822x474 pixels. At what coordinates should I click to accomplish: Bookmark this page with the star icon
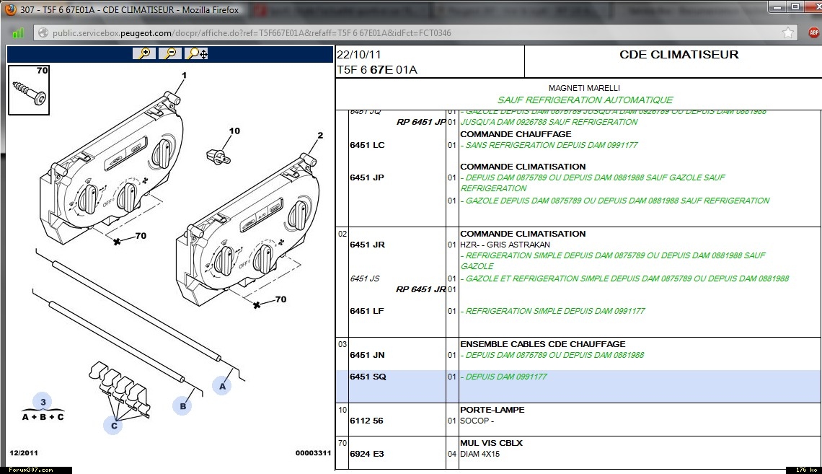click(788, 32)
